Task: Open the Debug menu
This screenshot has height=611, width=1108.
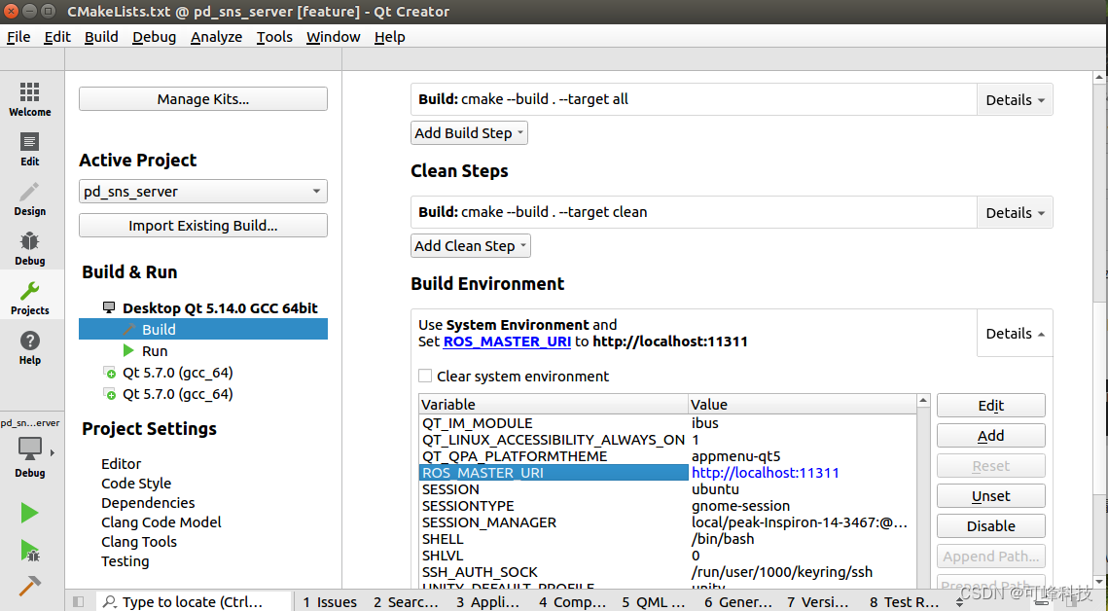Action: (x=154, y=37)
